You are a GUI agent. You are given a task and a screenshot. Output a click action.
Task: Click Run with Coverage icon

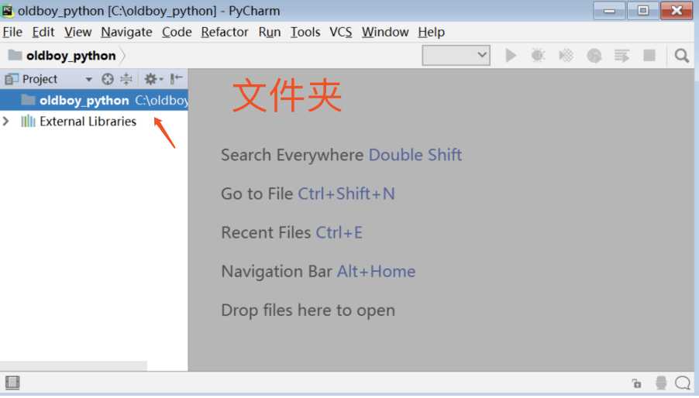click(x=566, y=56)
